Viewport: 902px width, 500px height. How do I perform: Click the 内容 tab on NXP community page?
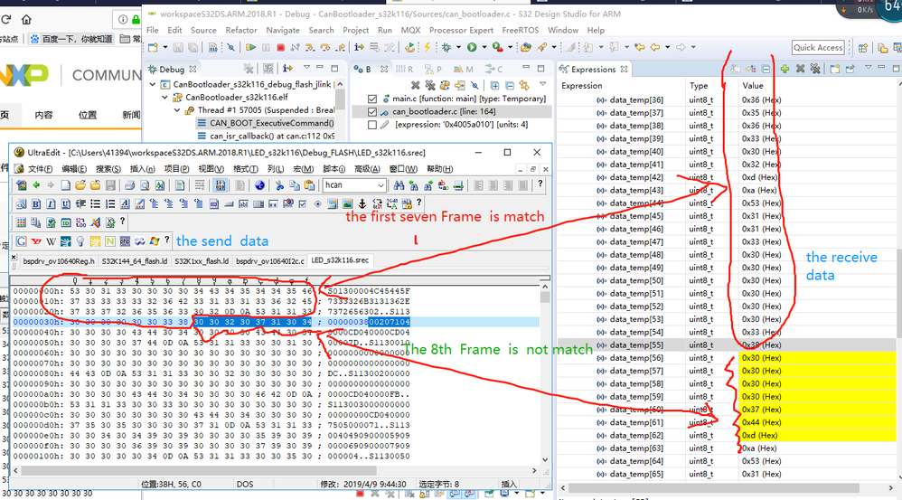pyautogui.click(x=43, y=115)
